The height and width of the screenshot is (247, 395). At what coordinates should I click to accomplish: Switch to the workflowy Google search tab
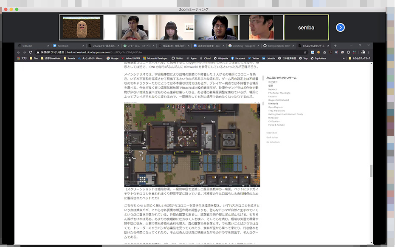[x=244, y=46]
